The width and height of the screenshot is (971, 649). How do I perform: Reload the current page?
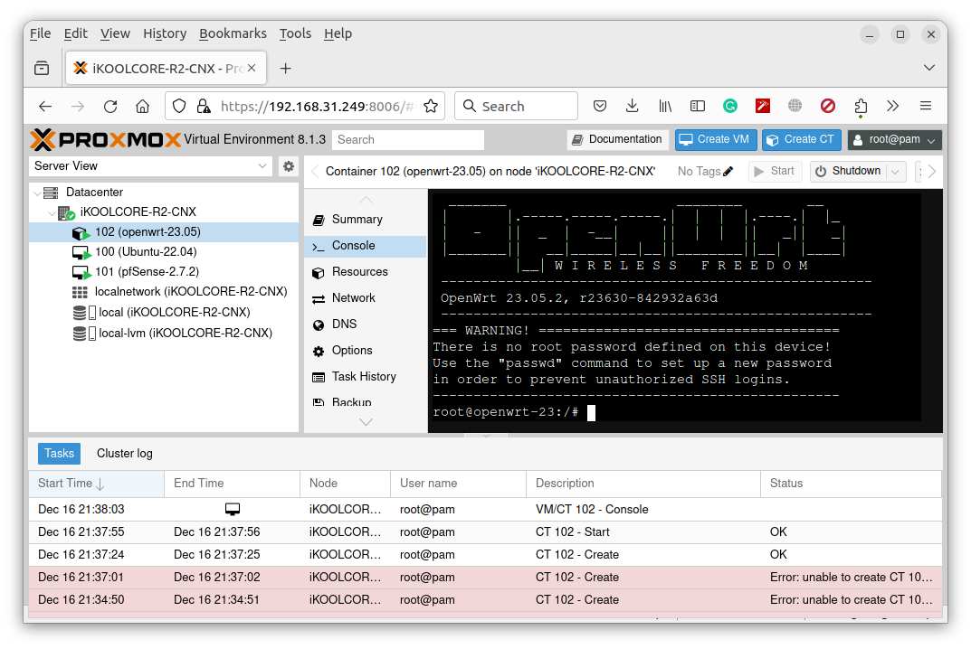point(110,107)
